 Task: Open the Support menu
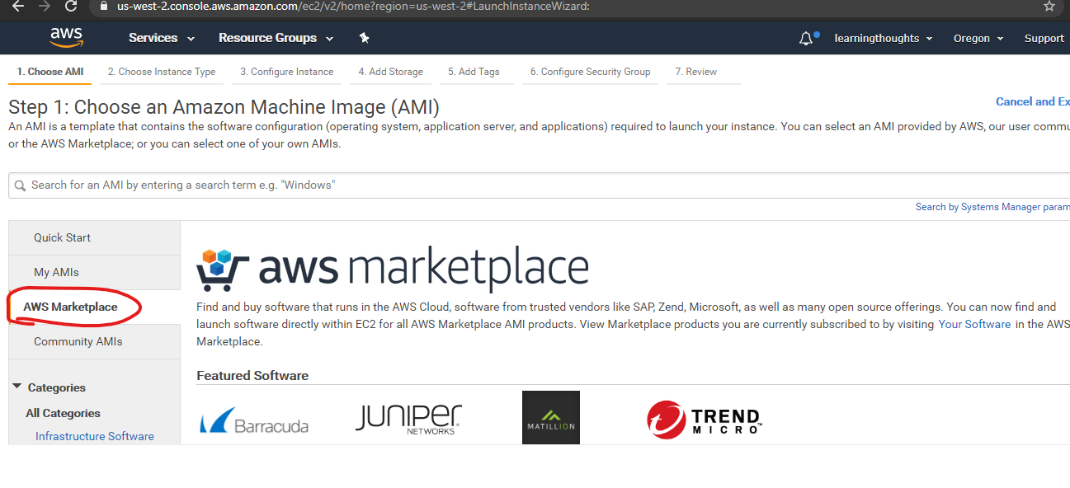point(1044,38)
